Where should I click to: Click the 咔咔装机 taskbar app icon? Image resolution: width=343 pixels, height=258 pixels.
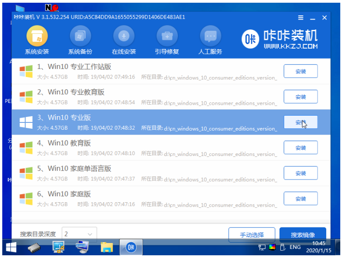131,247
